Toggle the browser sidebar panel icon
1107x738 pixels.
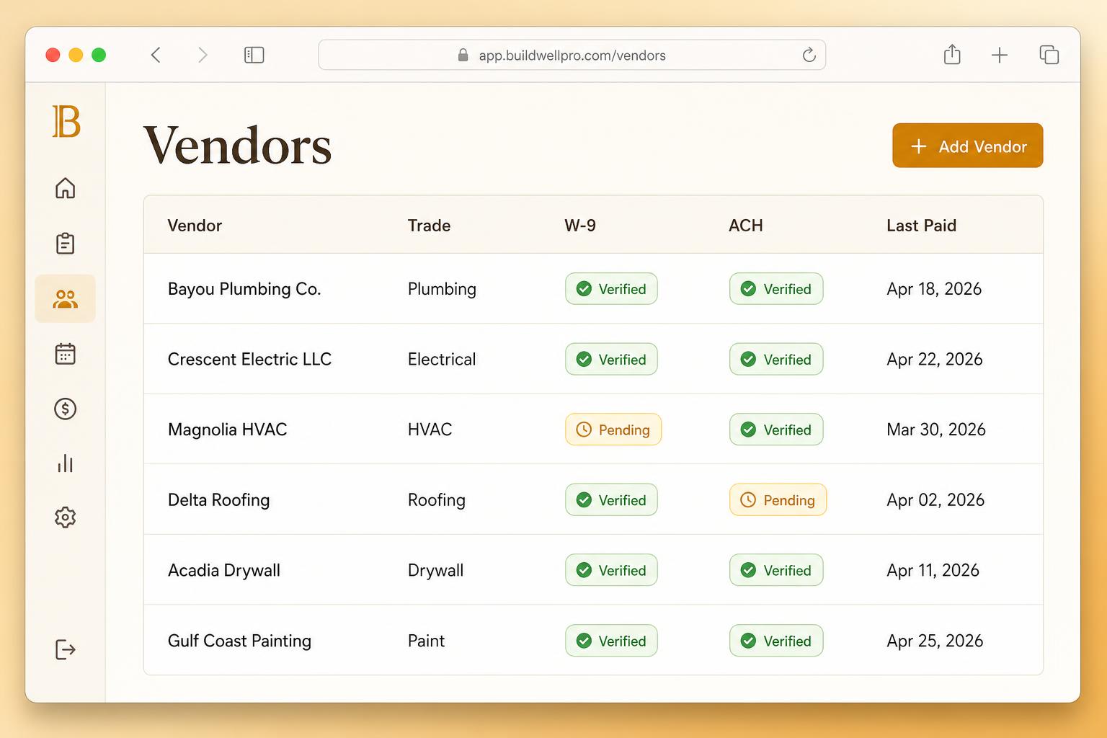254,55
